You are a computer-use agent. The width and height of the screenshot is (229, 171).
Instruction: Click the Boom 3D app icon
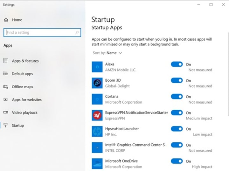pos(97,83)
